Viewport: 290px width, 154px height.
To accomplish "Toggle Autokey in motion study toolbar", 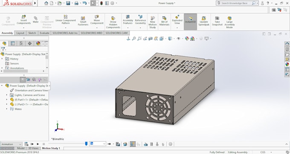I will tap(133, 144).
